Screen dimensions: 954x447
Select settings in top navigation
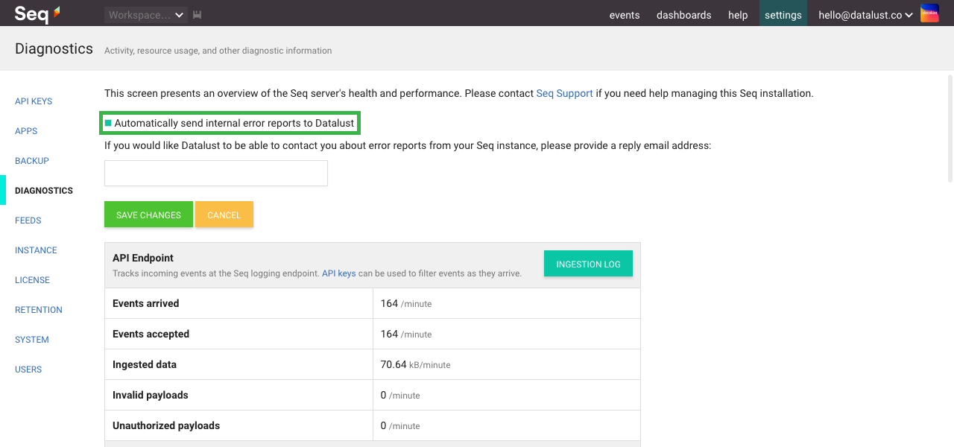coord(783,13)
